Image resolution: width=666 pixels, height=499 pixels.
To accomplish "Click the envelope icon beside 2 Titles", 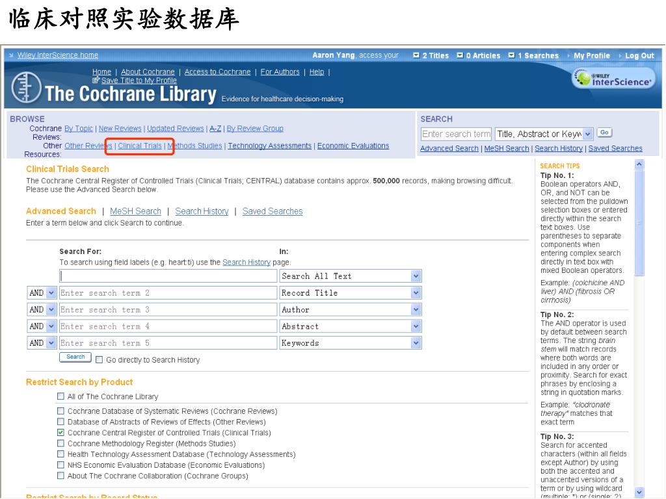I will 416,55.
